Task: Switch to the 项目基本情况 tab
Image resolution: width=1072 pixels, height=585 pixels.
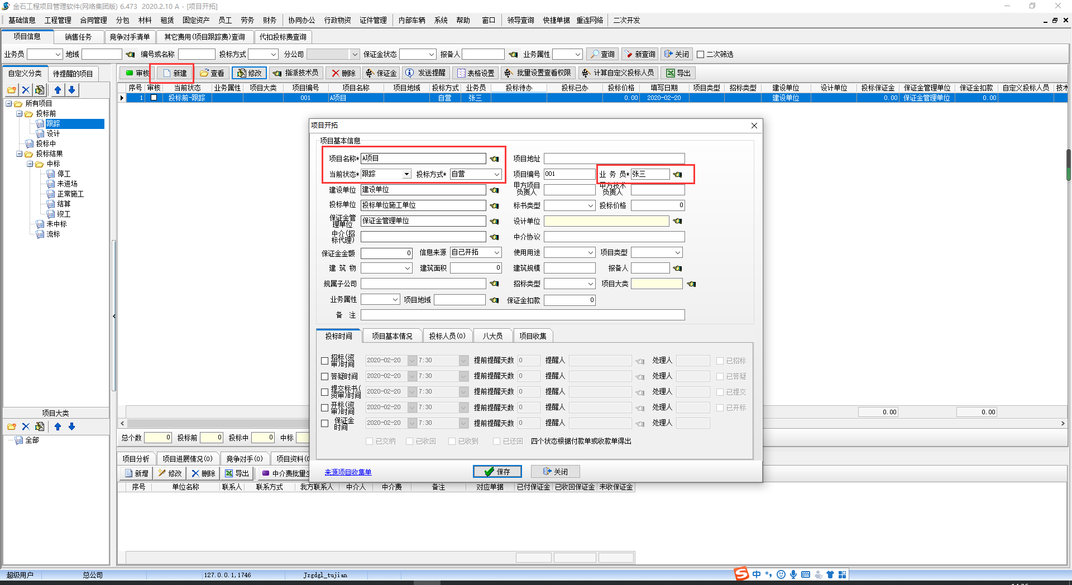Action: click(x=392, y=336)
